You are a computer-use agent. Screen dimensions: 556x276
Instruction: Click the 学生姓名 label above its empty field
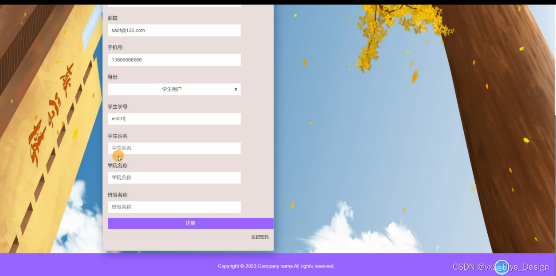117,136
